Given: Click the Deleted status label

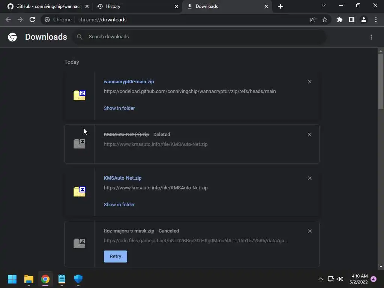Looking at the screenshot, I should [x=162, y=135].
